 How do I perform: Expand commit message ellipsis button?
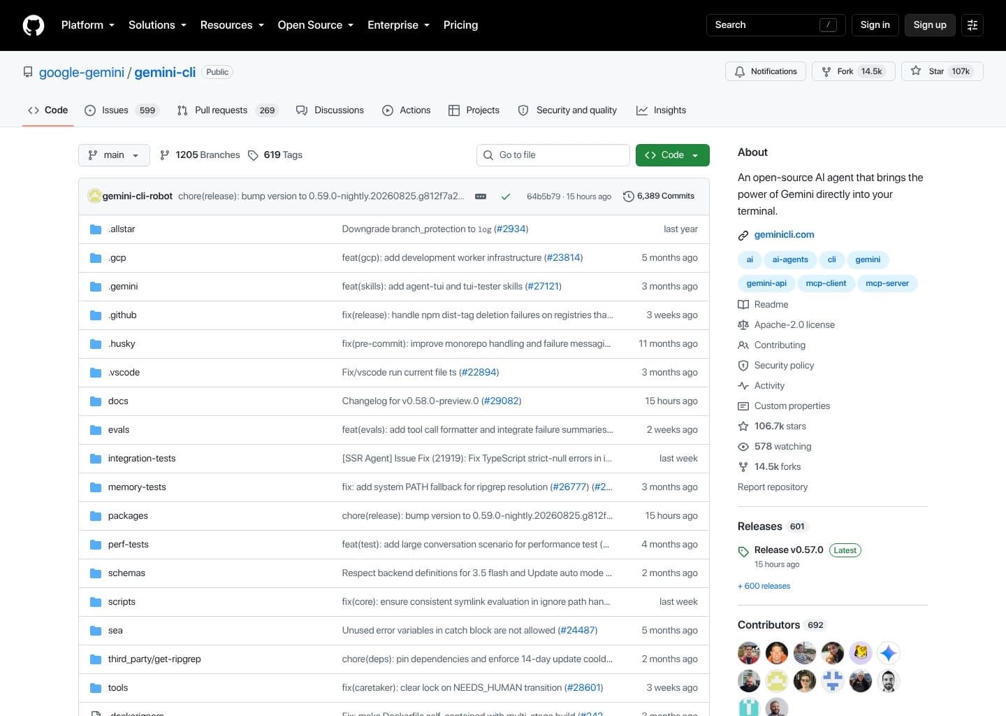click(x=481, y=196)
